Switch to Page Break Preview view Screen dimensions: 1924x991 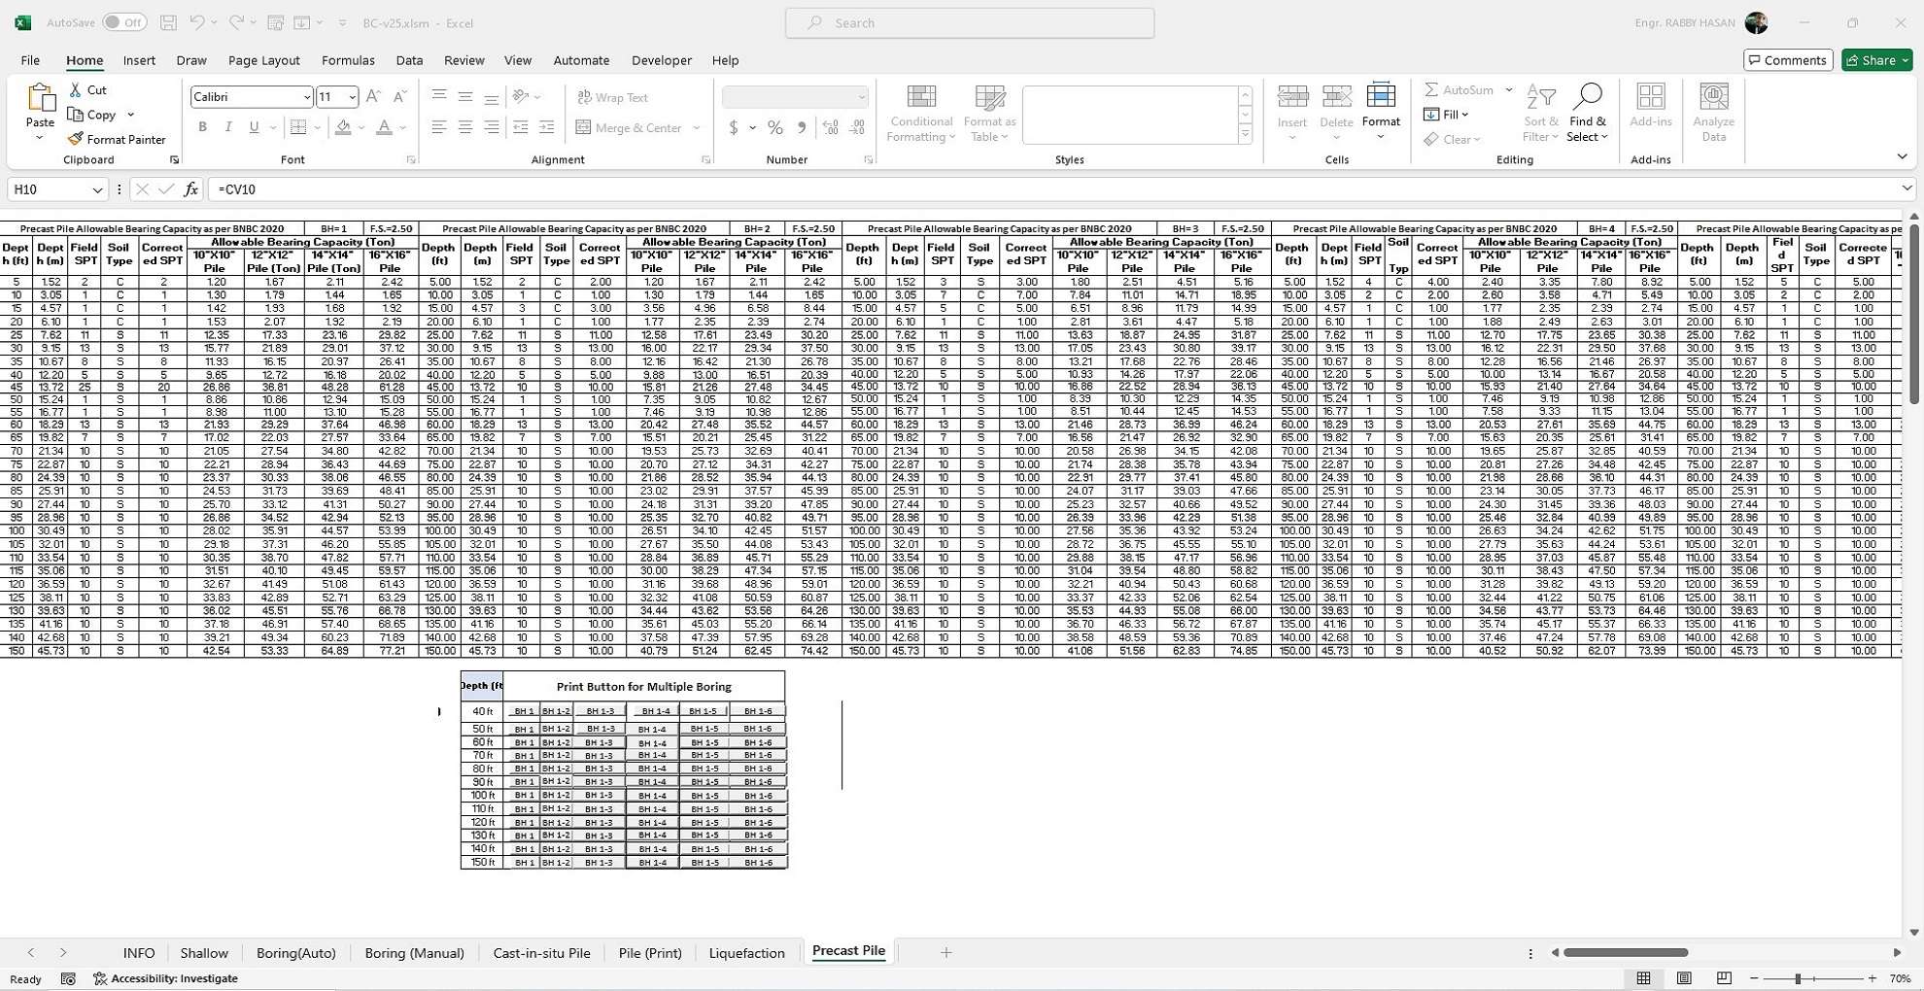coord(1724,978)
